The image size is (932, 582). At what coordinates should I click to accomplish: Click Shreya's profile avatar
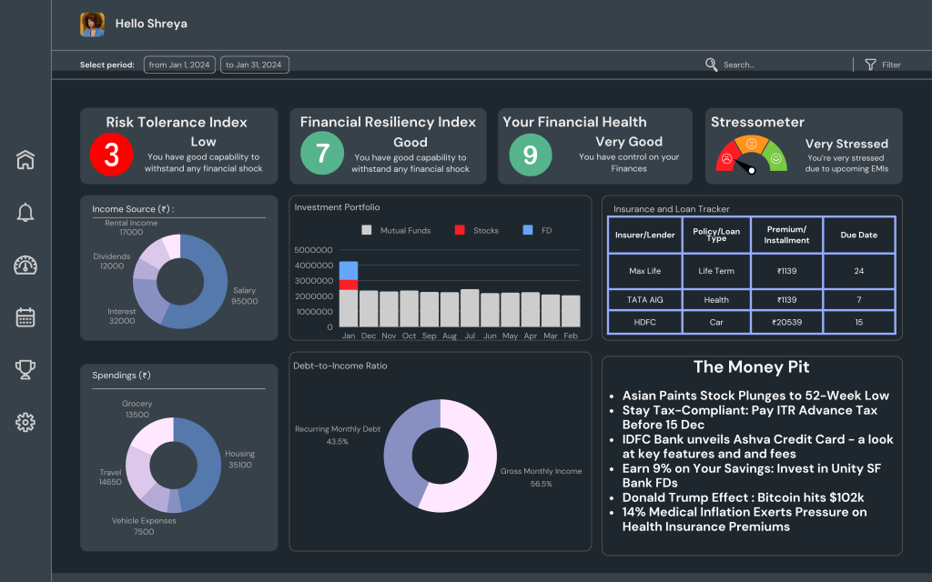point(93,25)
